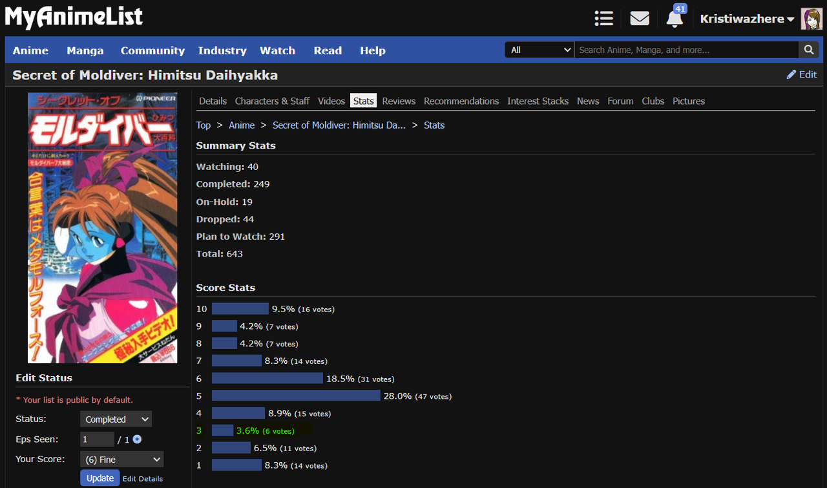Screen dimensions: 827x488
Task: Switch to the News tab
Action: 588,101
